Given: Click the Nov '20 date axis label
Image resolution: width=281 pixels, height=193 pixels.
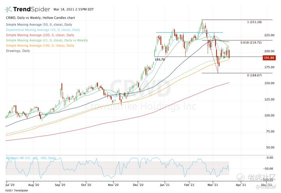Looking at the screenshot, I should 113,185.
